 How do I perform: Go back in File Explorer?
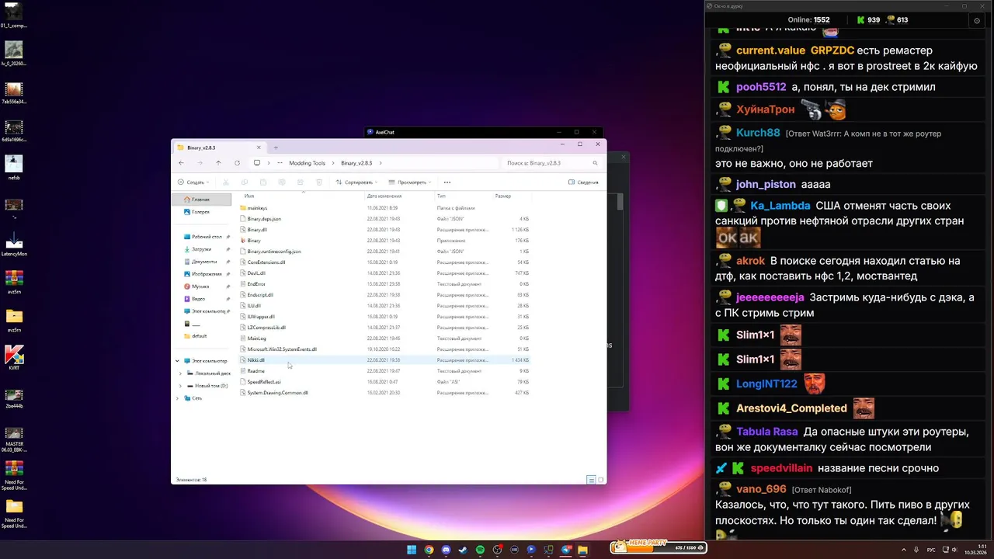click(181, 163)
